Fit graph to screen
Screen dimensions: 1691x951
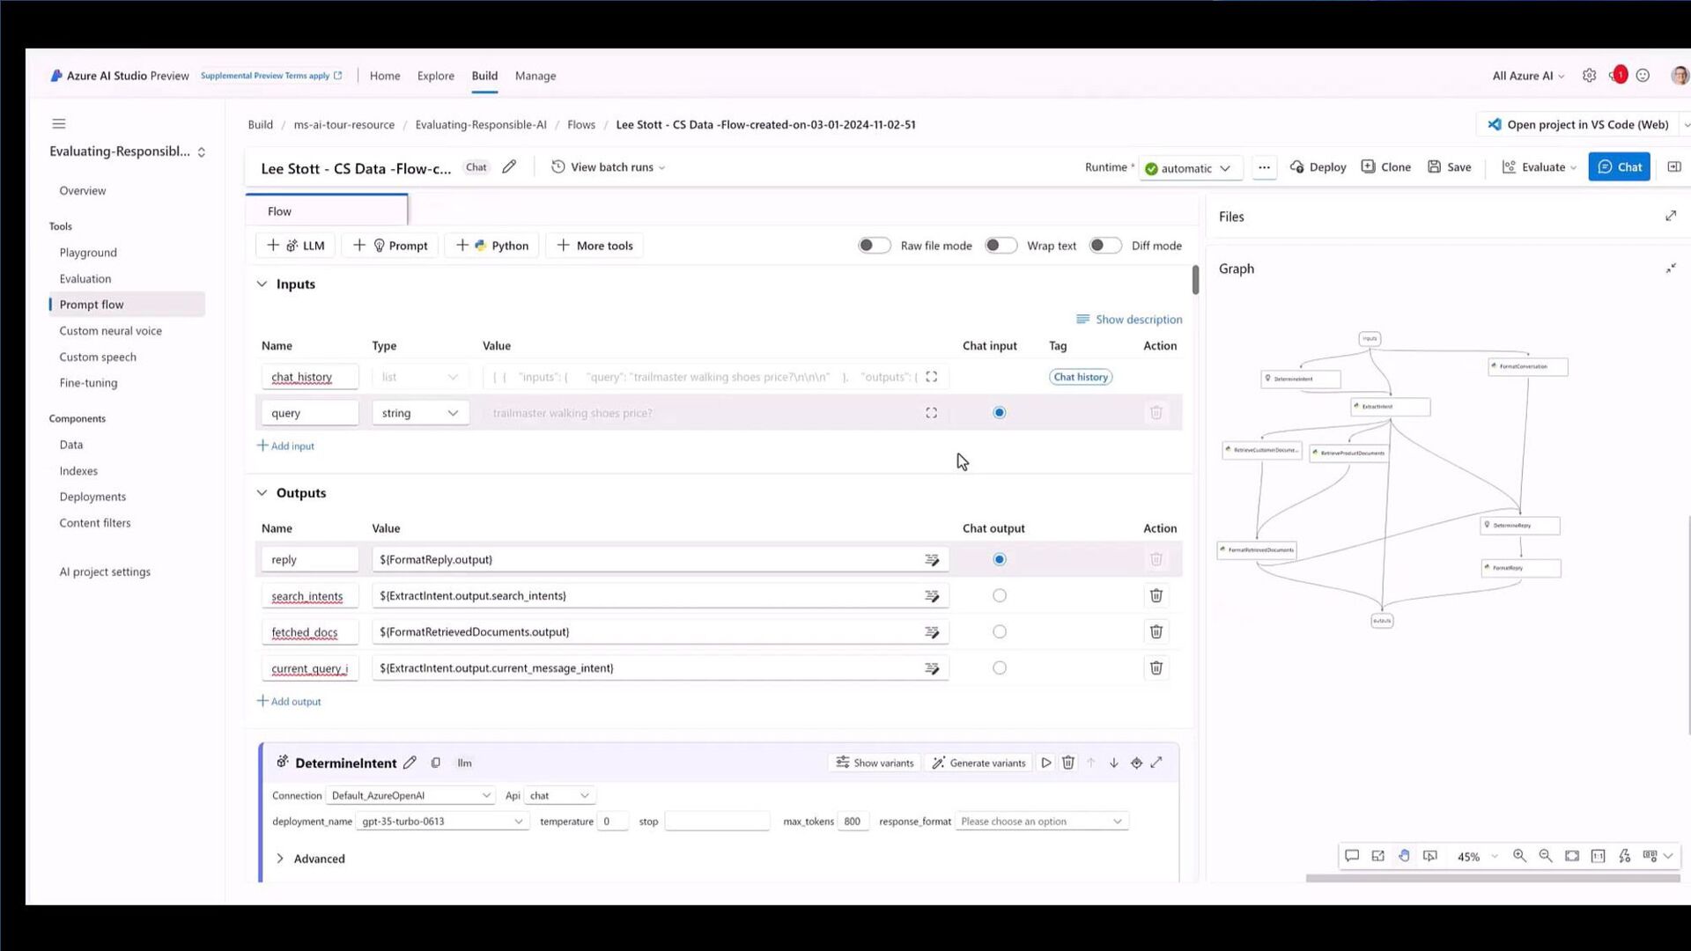(1572, 856)
